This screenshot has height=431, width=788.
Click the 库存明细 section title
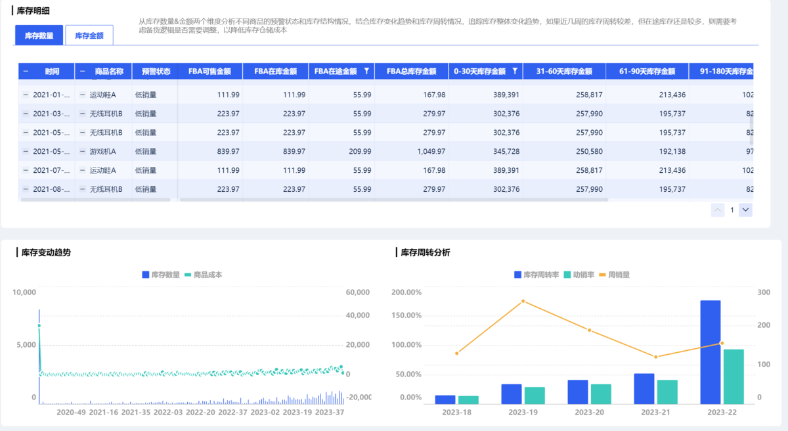33,11
